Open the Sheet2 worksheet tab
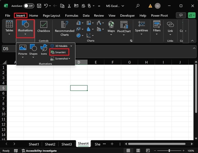Image resolution: width=198 pixels, height=153 pixels. [50, 144]
